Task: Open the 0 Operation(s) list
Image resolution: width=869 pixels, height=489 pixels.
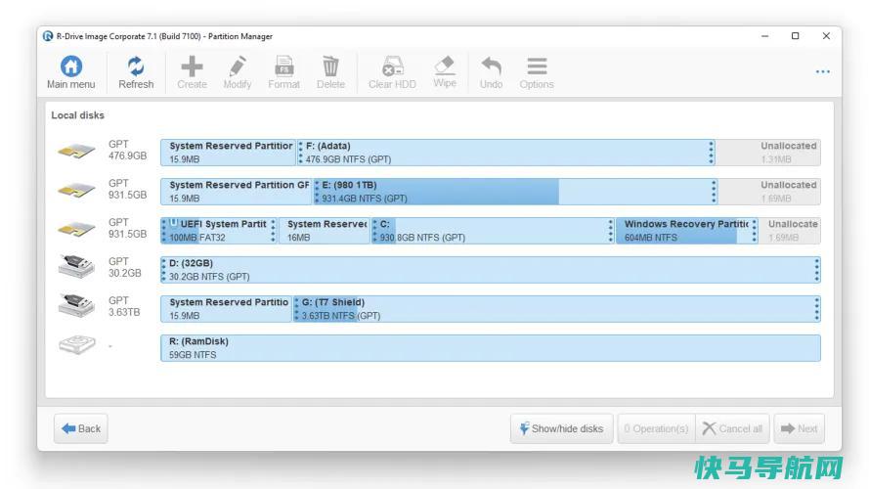Action: pyautogui.click(x=656, y=428)
